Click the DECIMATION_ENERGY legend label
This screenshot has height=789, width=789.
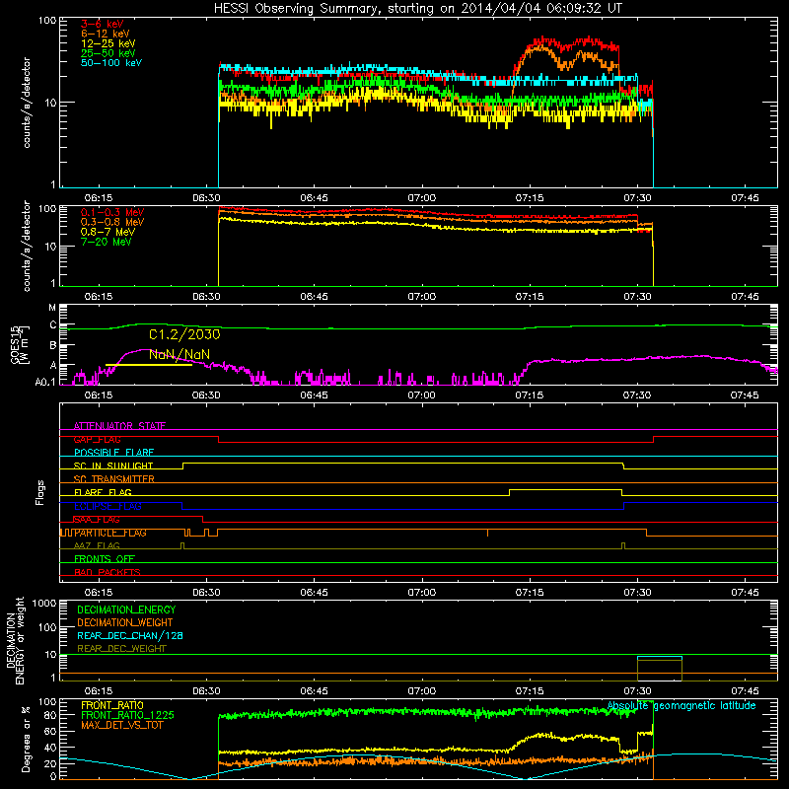tap(126, 610)
